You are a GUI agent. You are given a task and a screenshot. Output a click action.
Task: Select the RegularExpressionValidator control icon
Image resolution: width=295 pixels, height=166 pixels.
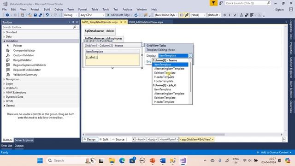8,65
